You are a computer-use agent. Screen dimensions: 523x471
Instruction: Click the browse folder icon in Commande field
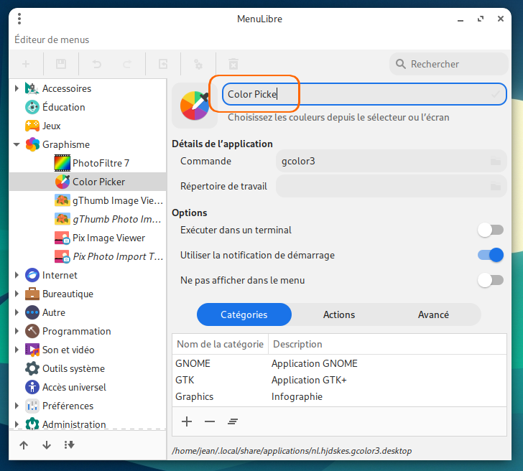(495, 162)
